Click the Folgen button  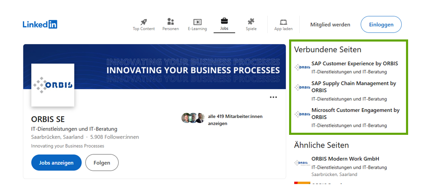(x=102, y=162)
